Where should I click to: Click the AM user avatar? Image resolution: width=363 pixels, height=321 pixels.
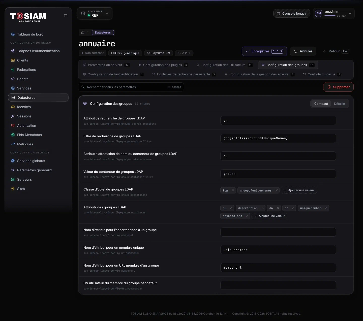pos(319,13)
